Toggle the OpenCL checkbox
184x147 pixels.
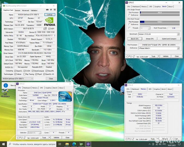(x=15, y=71)
